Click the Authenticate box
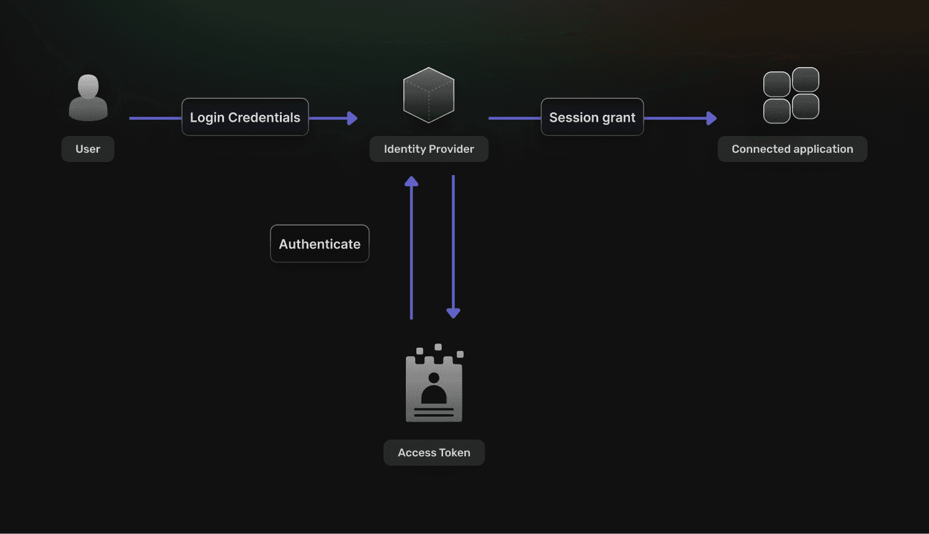 320,243
